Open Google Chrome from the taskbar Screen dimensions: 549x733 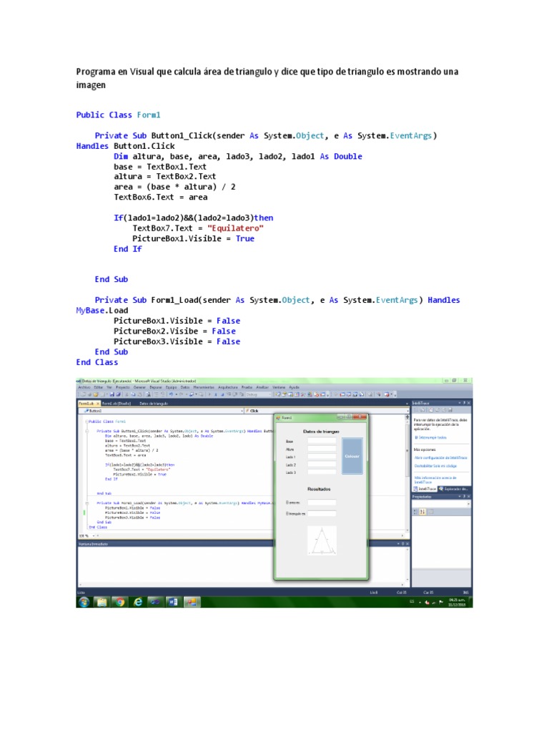pos(120,601)
